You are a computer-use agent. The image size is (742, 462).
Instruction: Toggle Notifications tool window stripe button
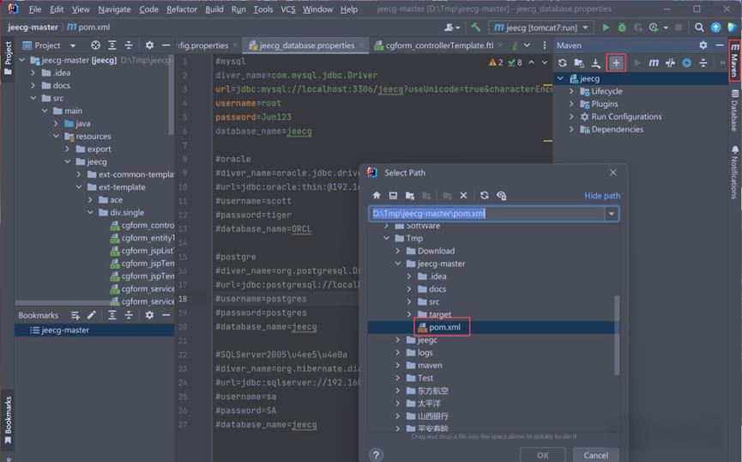(734, 172)
